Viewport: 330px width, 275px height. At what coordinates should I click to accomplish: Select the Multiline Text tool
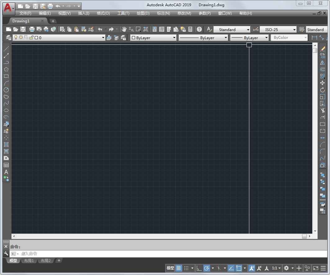point(6,172)
